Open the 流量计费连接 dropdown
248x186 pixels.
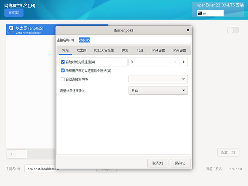point(158,91)
